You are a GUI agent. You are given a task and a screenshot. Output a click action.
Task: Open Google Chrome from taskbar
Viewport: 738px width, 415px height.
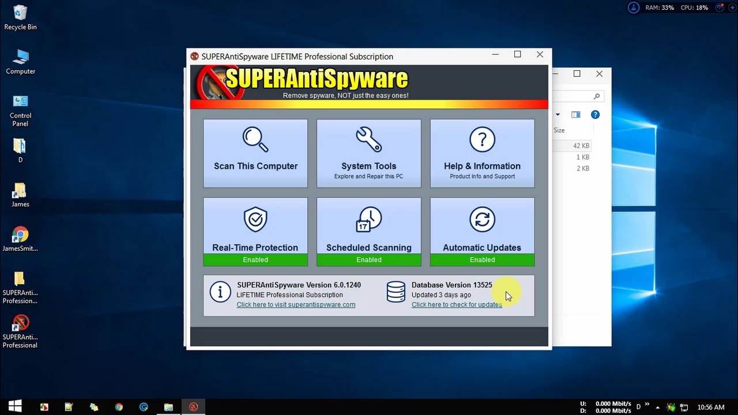click(119, 407)
